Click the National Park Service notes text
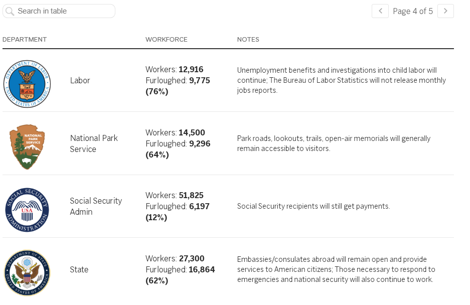470x305 pixels. (x=334, y=143)
